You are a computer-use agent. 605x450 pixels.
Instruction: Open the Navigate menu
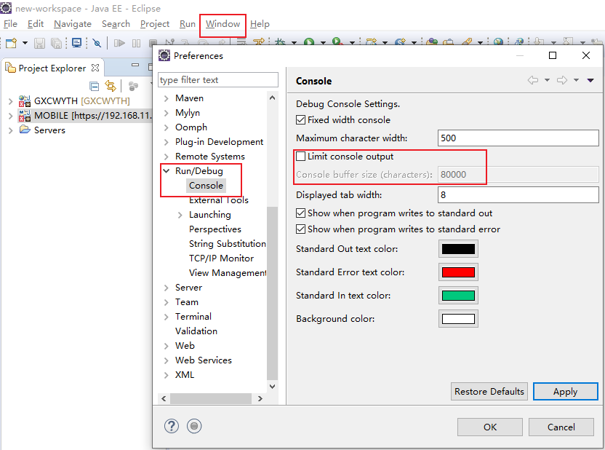point(73,24)
